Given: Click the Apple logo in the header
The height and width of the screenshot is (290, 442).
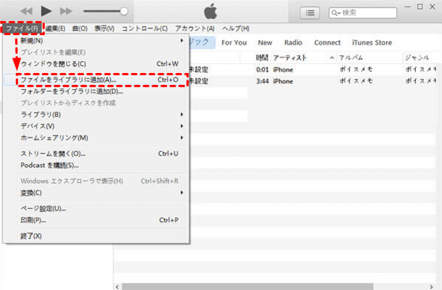Looking at the screenshot, I should [x=211, y=12].
